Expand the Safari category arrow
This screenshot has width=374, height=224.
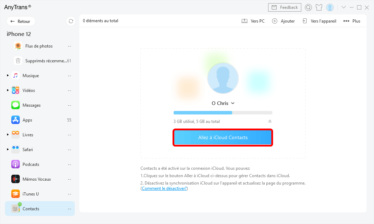tap(8, 149)
